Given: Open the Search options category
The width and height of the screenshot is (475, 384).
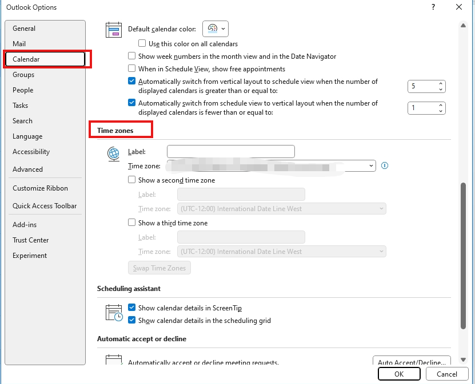Looking at the screenshot, I should point(45,121).
